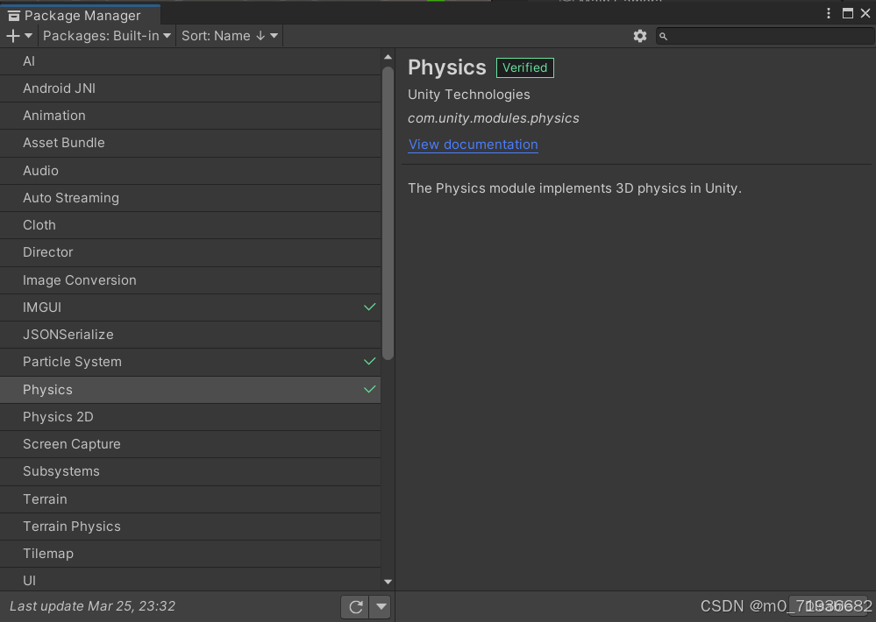This screenshot has width=876, height=622.
Task: Select the Subsystems package
Action: click(x=190, y=471)
